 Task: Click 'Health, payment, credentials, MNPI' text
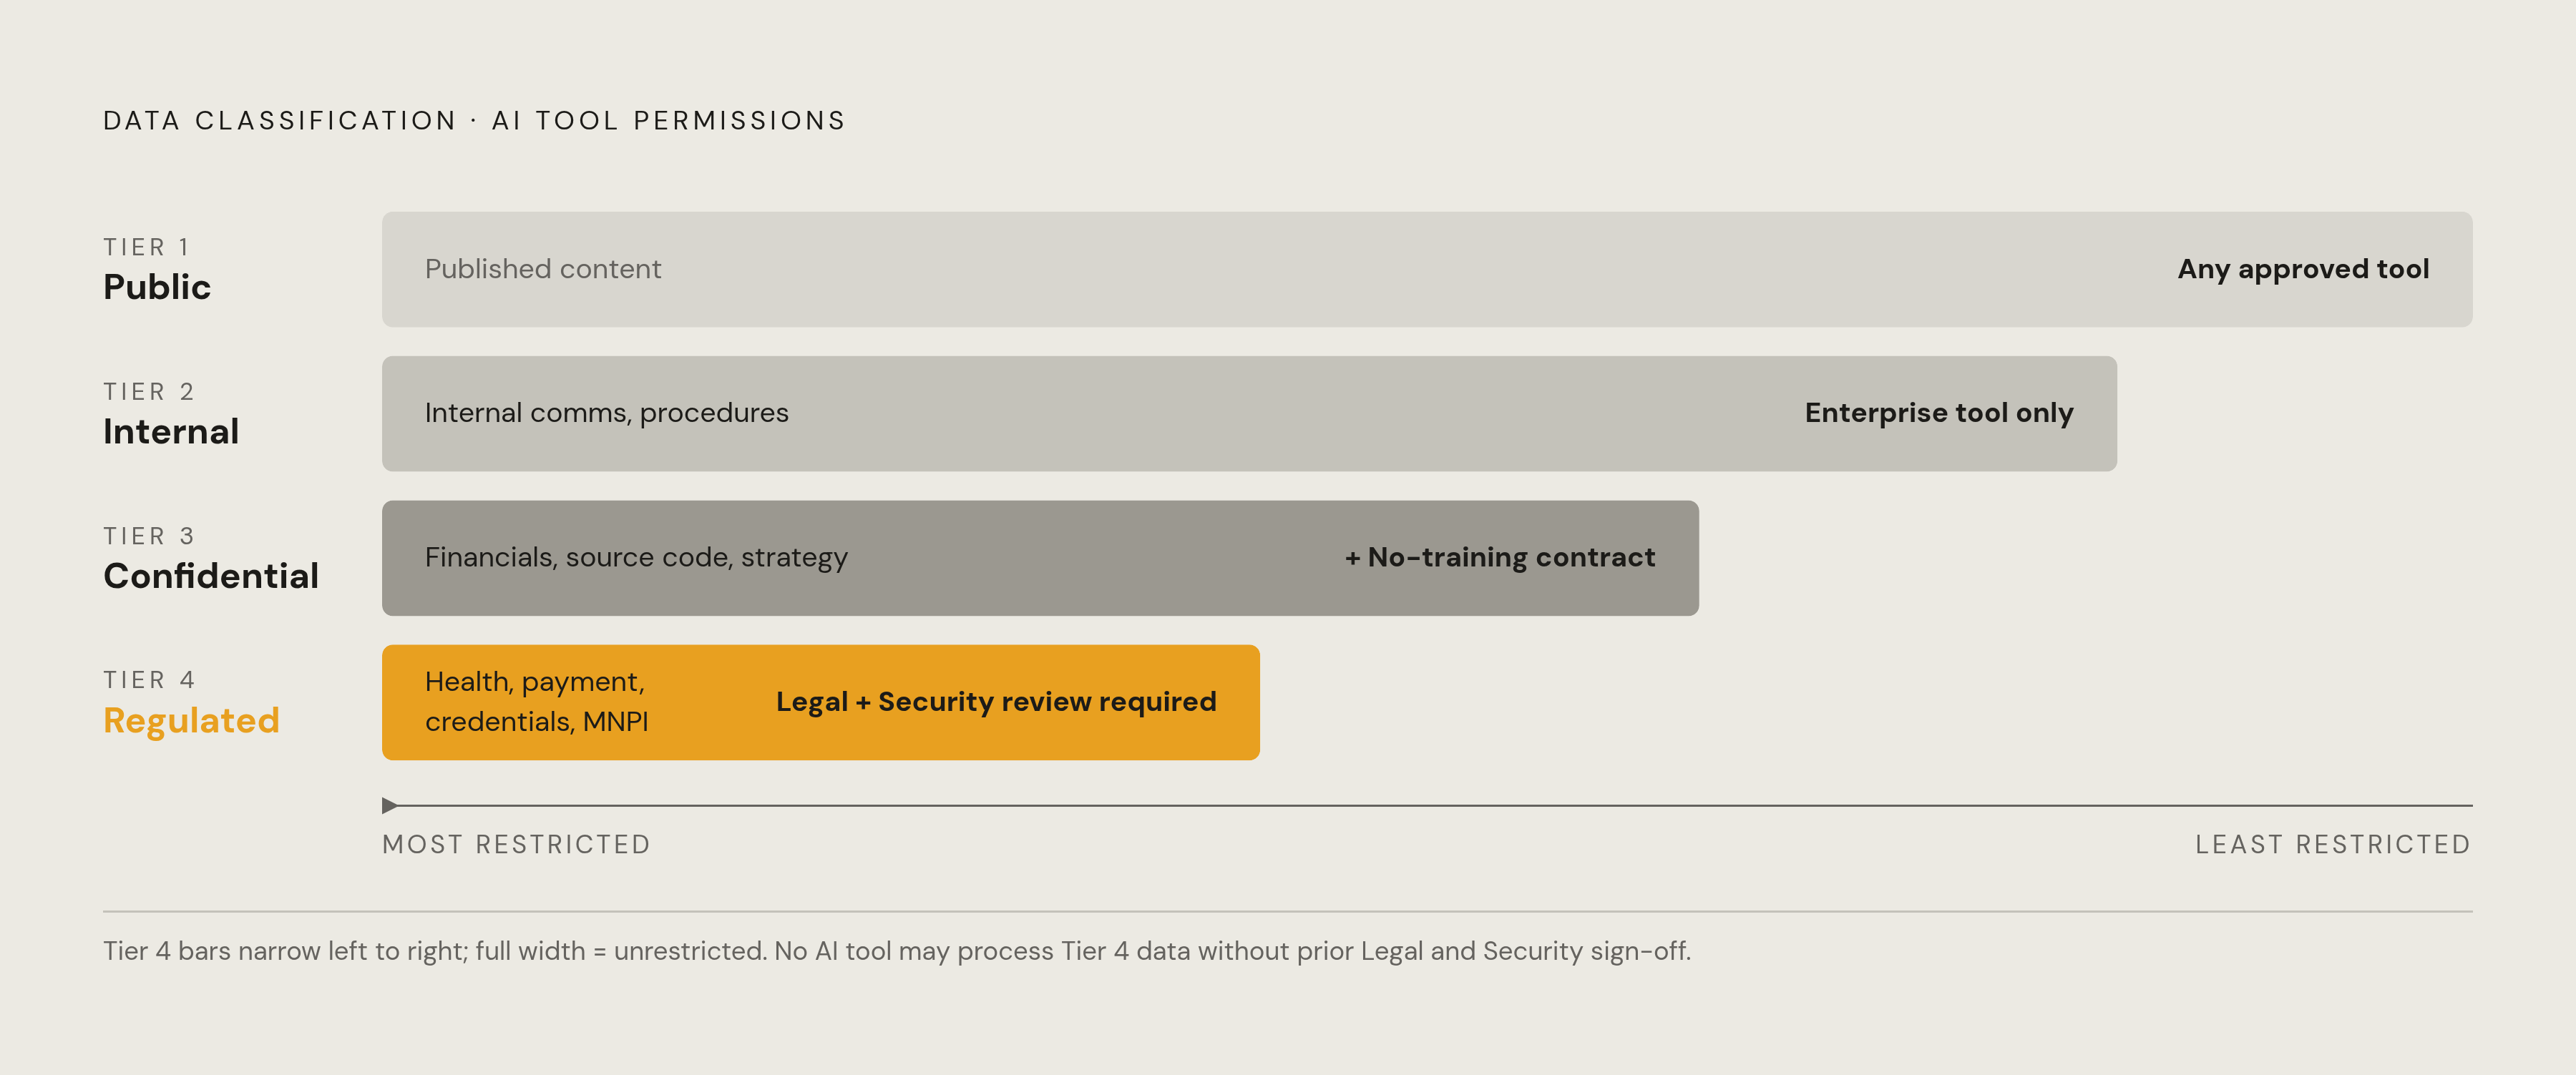click(537, 701)
